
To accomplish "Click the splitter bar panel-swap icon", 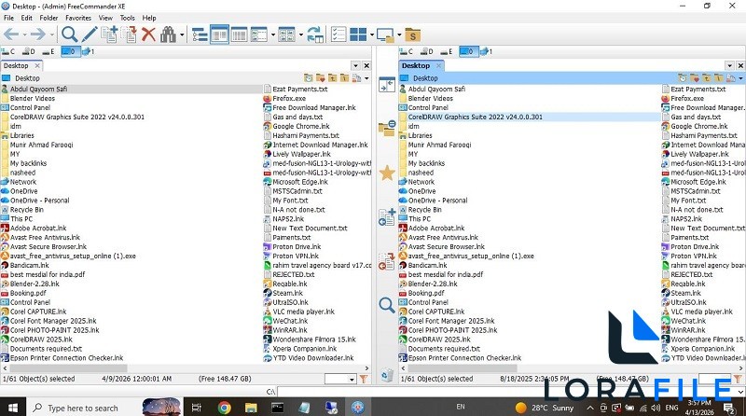I will 387,85.
